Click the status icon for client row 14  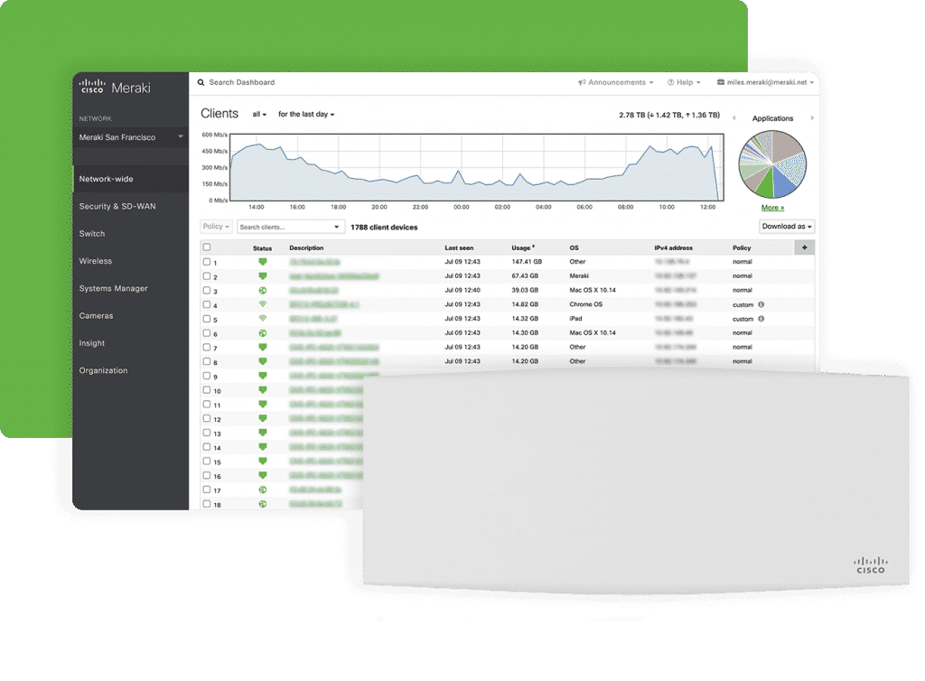[x=263, y=447]
